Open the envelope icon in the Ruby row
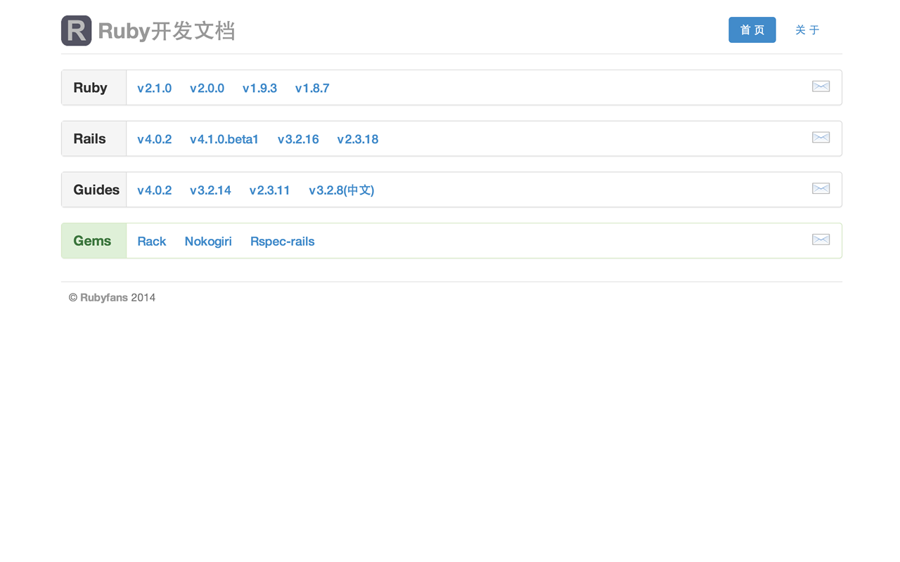The width and height of the screenshot is (900, 562). pyautogui.click(x=821, y=86)
